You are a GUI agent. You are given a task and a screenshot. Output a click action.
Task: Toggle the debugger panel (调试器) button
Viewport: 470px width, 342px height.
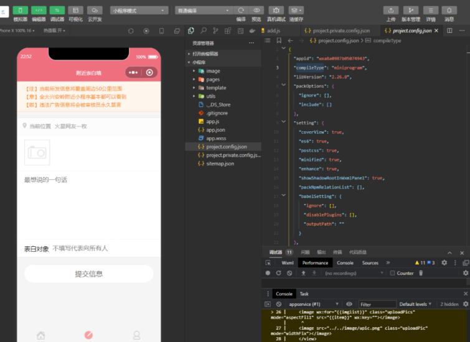pos(57,11)
